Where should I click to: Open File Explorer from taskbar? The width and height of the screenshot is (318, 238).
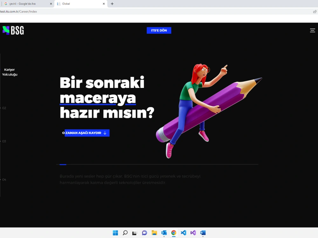154,233
